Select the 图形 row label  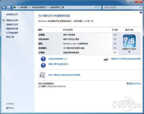(x=41, y=44)
